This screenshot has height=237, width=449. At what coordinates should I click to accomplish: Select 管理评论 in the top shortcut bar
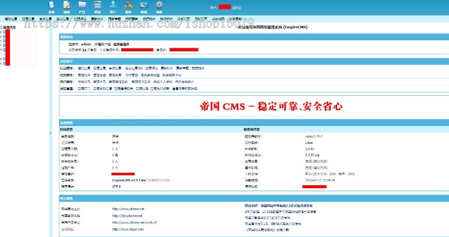[80, 19]
